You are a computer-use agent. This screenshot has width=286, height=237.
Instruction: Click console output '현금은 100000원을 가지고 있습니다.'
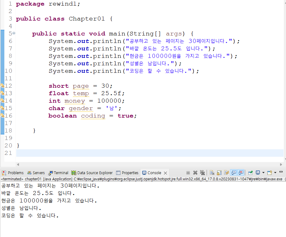pos(49,201)
